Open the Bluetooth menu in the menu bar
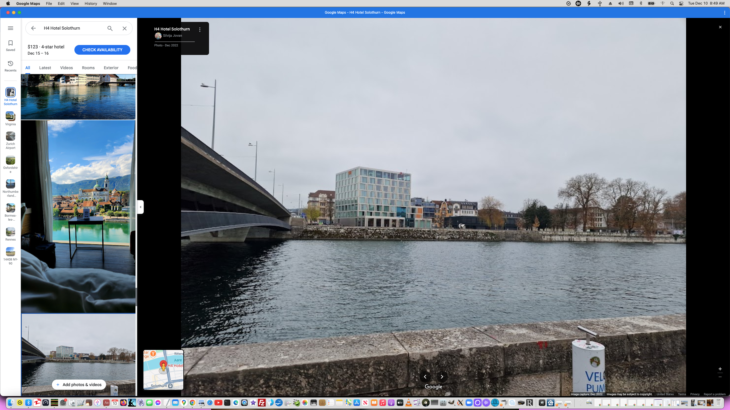 (x=641, y=3)
